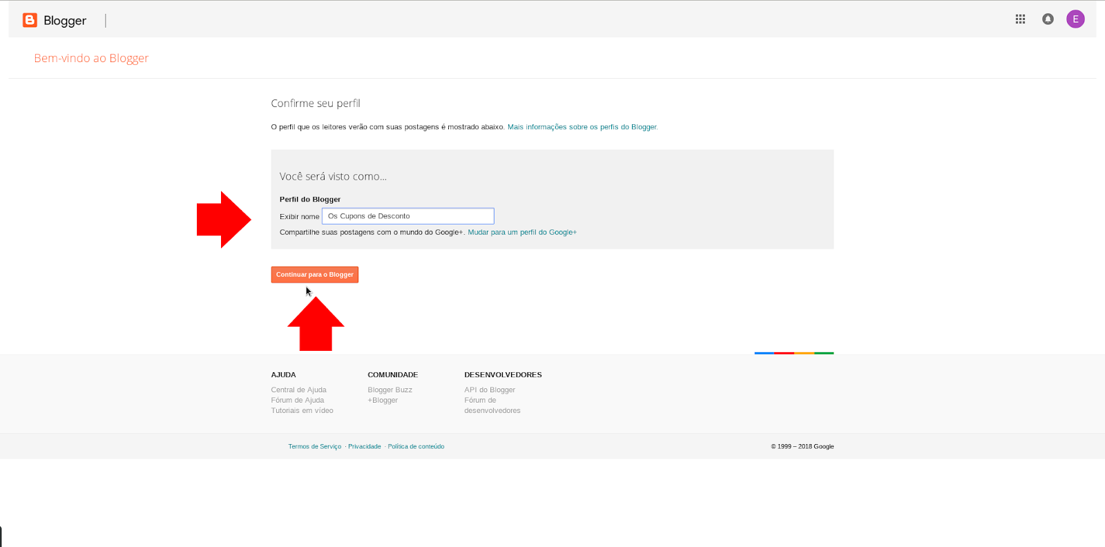Open Tutoriais em vídeo link
The width and height of the screenshot is (1105, 547).
[302, 411]
